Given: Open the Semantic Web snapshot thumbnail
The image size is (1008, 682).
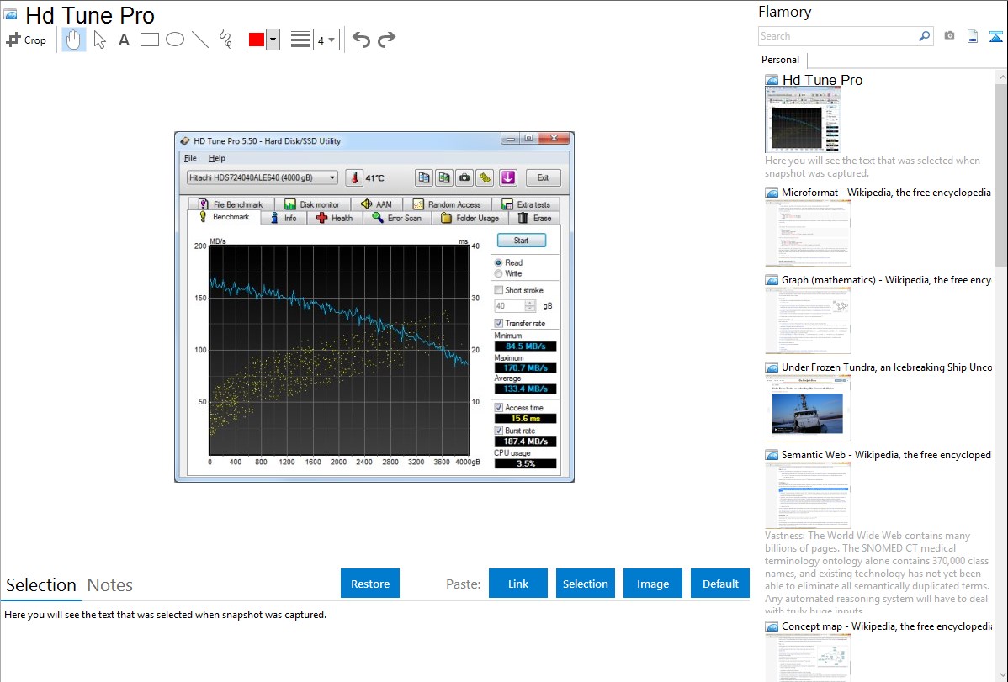Looking at the screenshot, I should [x=808, y=495].
